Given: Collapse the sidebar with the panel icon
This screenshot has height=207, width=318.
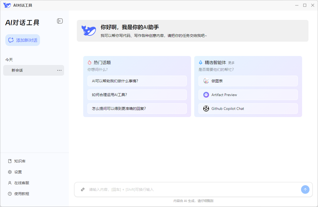Looking at the screenshot, I should [x=60, y=21].
